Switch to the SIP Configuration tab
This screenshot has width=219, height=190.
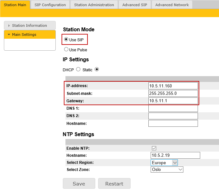[50, 5]
